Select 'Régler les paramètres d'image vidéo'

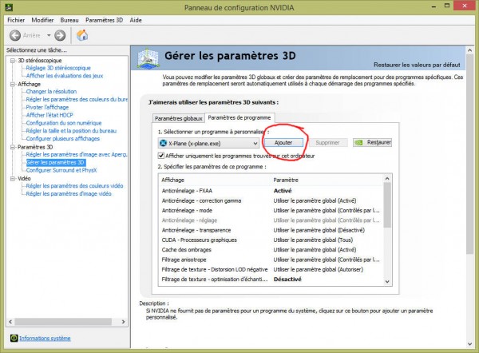point(69,194)
